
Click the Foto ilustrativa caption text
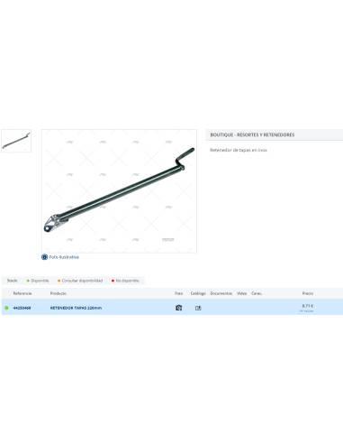point(64,257)
